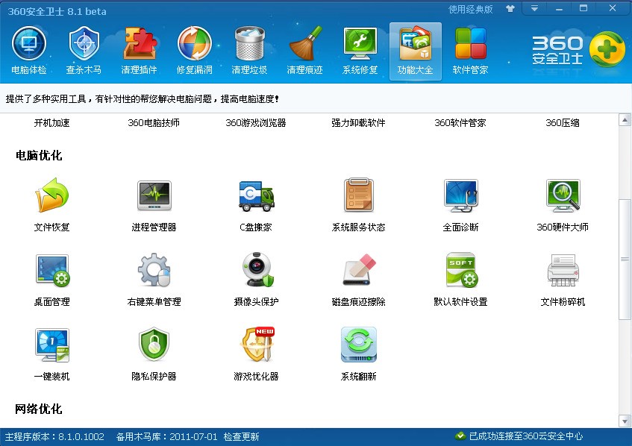
Task: Launch 摄像头保护 webcam icon
Action: (256, 279)
